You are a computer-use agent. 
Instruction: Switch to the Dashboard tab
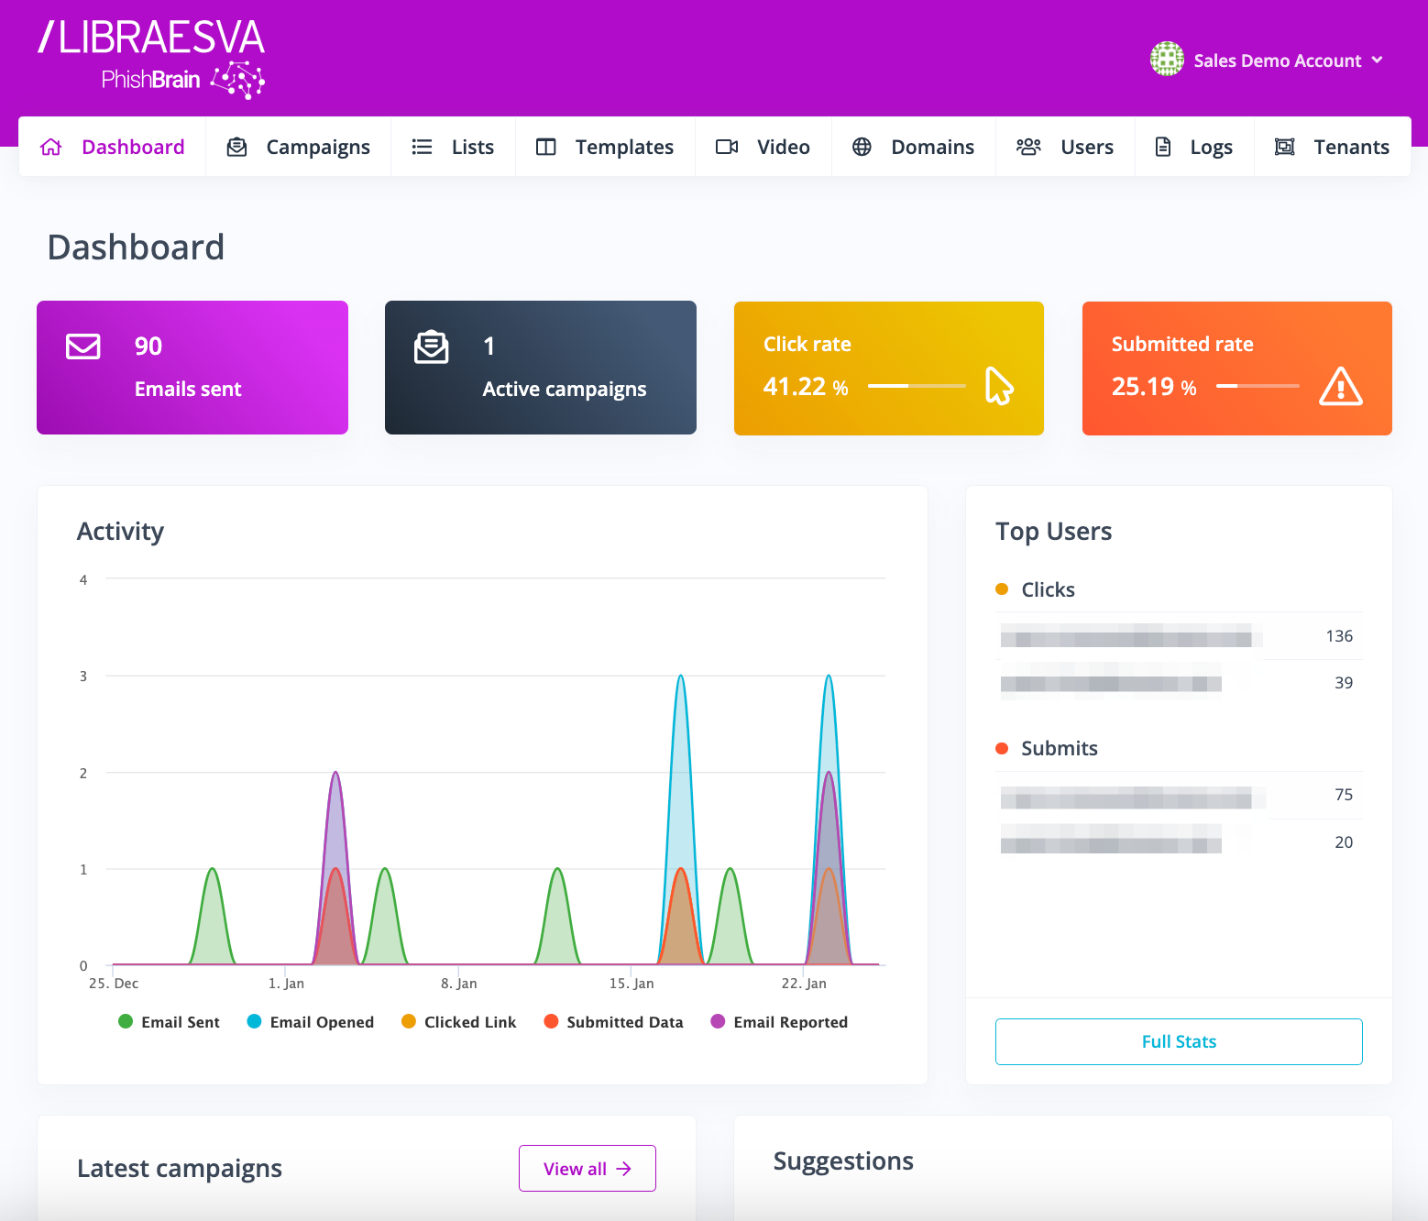coord(133,147)
